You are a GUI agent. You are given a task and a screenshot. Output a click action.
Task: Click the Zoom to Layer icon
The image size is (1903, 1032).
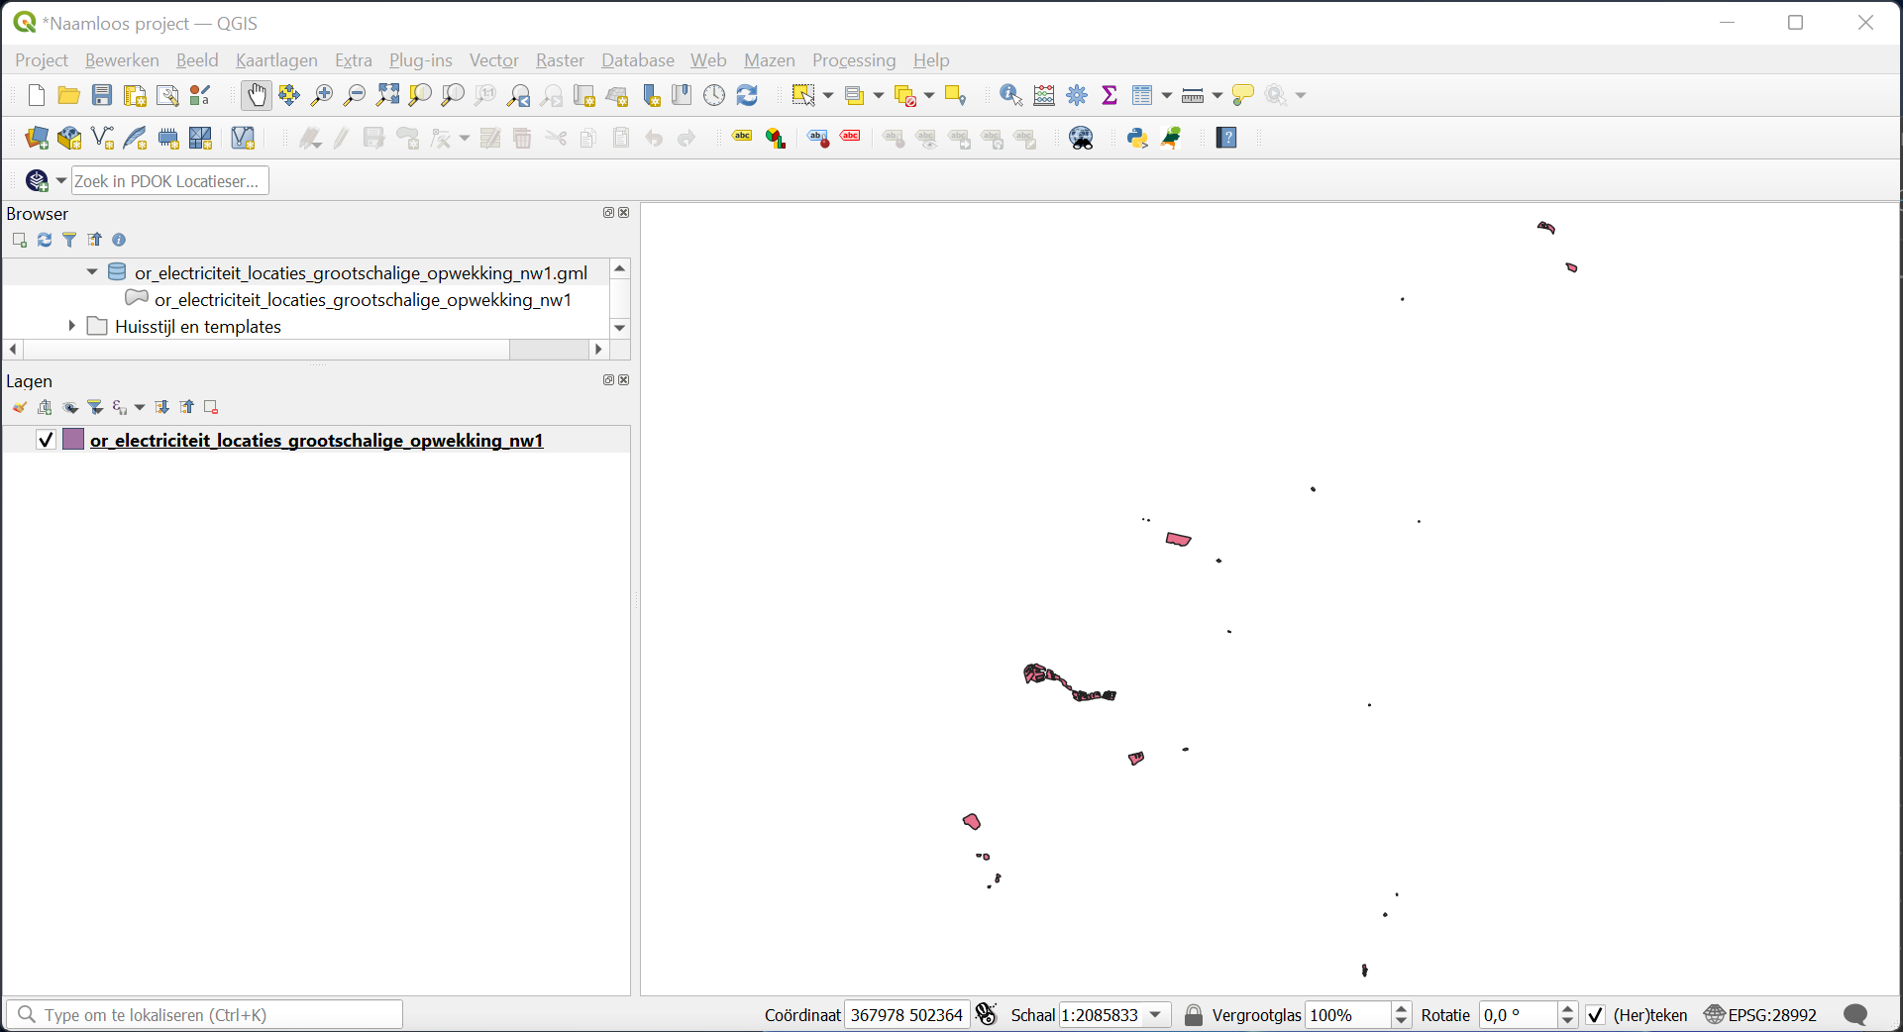(453, 95)
